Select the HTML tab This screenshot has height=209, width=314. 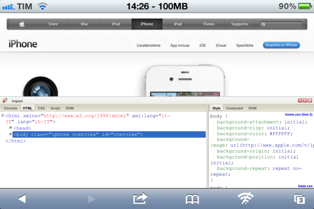27,108
